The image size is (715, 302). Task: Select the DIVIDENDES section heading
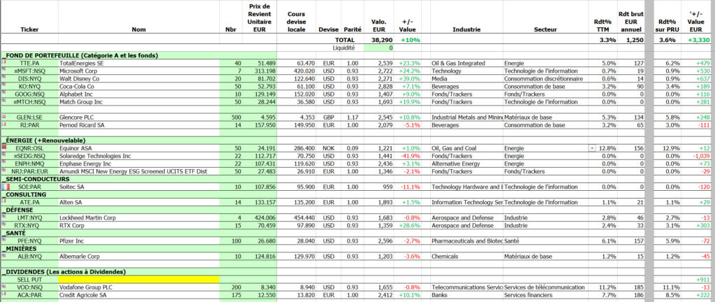[64, 272]
